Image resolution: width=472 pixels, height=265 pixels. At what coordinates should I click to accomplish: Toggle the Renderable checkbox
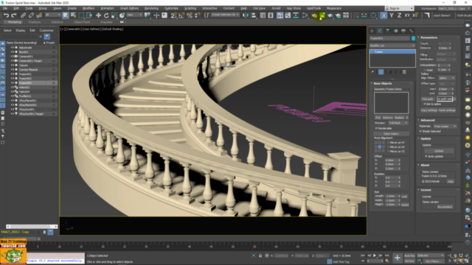[x=376, y=128]
